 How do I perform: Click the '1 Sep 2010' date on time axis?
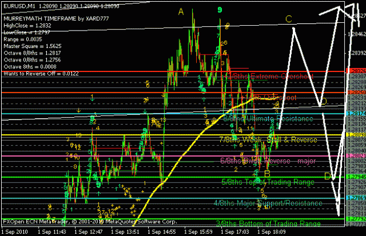point(15,232)
